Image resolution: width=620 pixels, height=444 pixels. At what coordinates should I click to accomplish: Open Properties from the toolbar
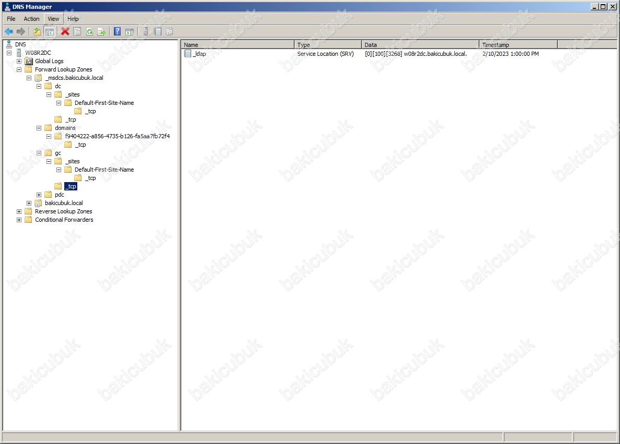(77, 32)
